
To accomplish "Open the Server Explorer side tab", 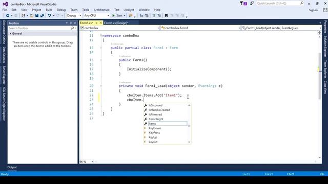I will [x=4, y=75].
